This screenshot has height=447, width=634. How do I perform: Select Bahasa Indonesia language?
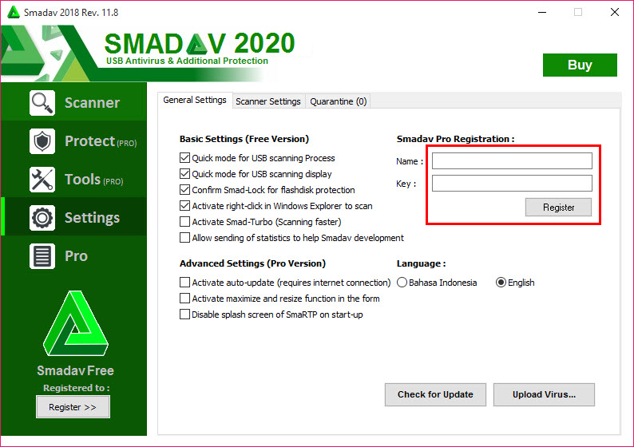pyautogui.click(x=402, y=283)
